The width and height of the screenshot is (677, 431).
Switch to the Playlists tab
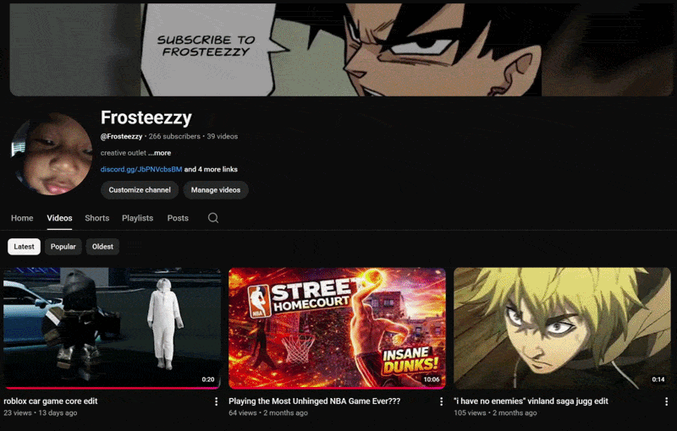(x=137, y=218)
